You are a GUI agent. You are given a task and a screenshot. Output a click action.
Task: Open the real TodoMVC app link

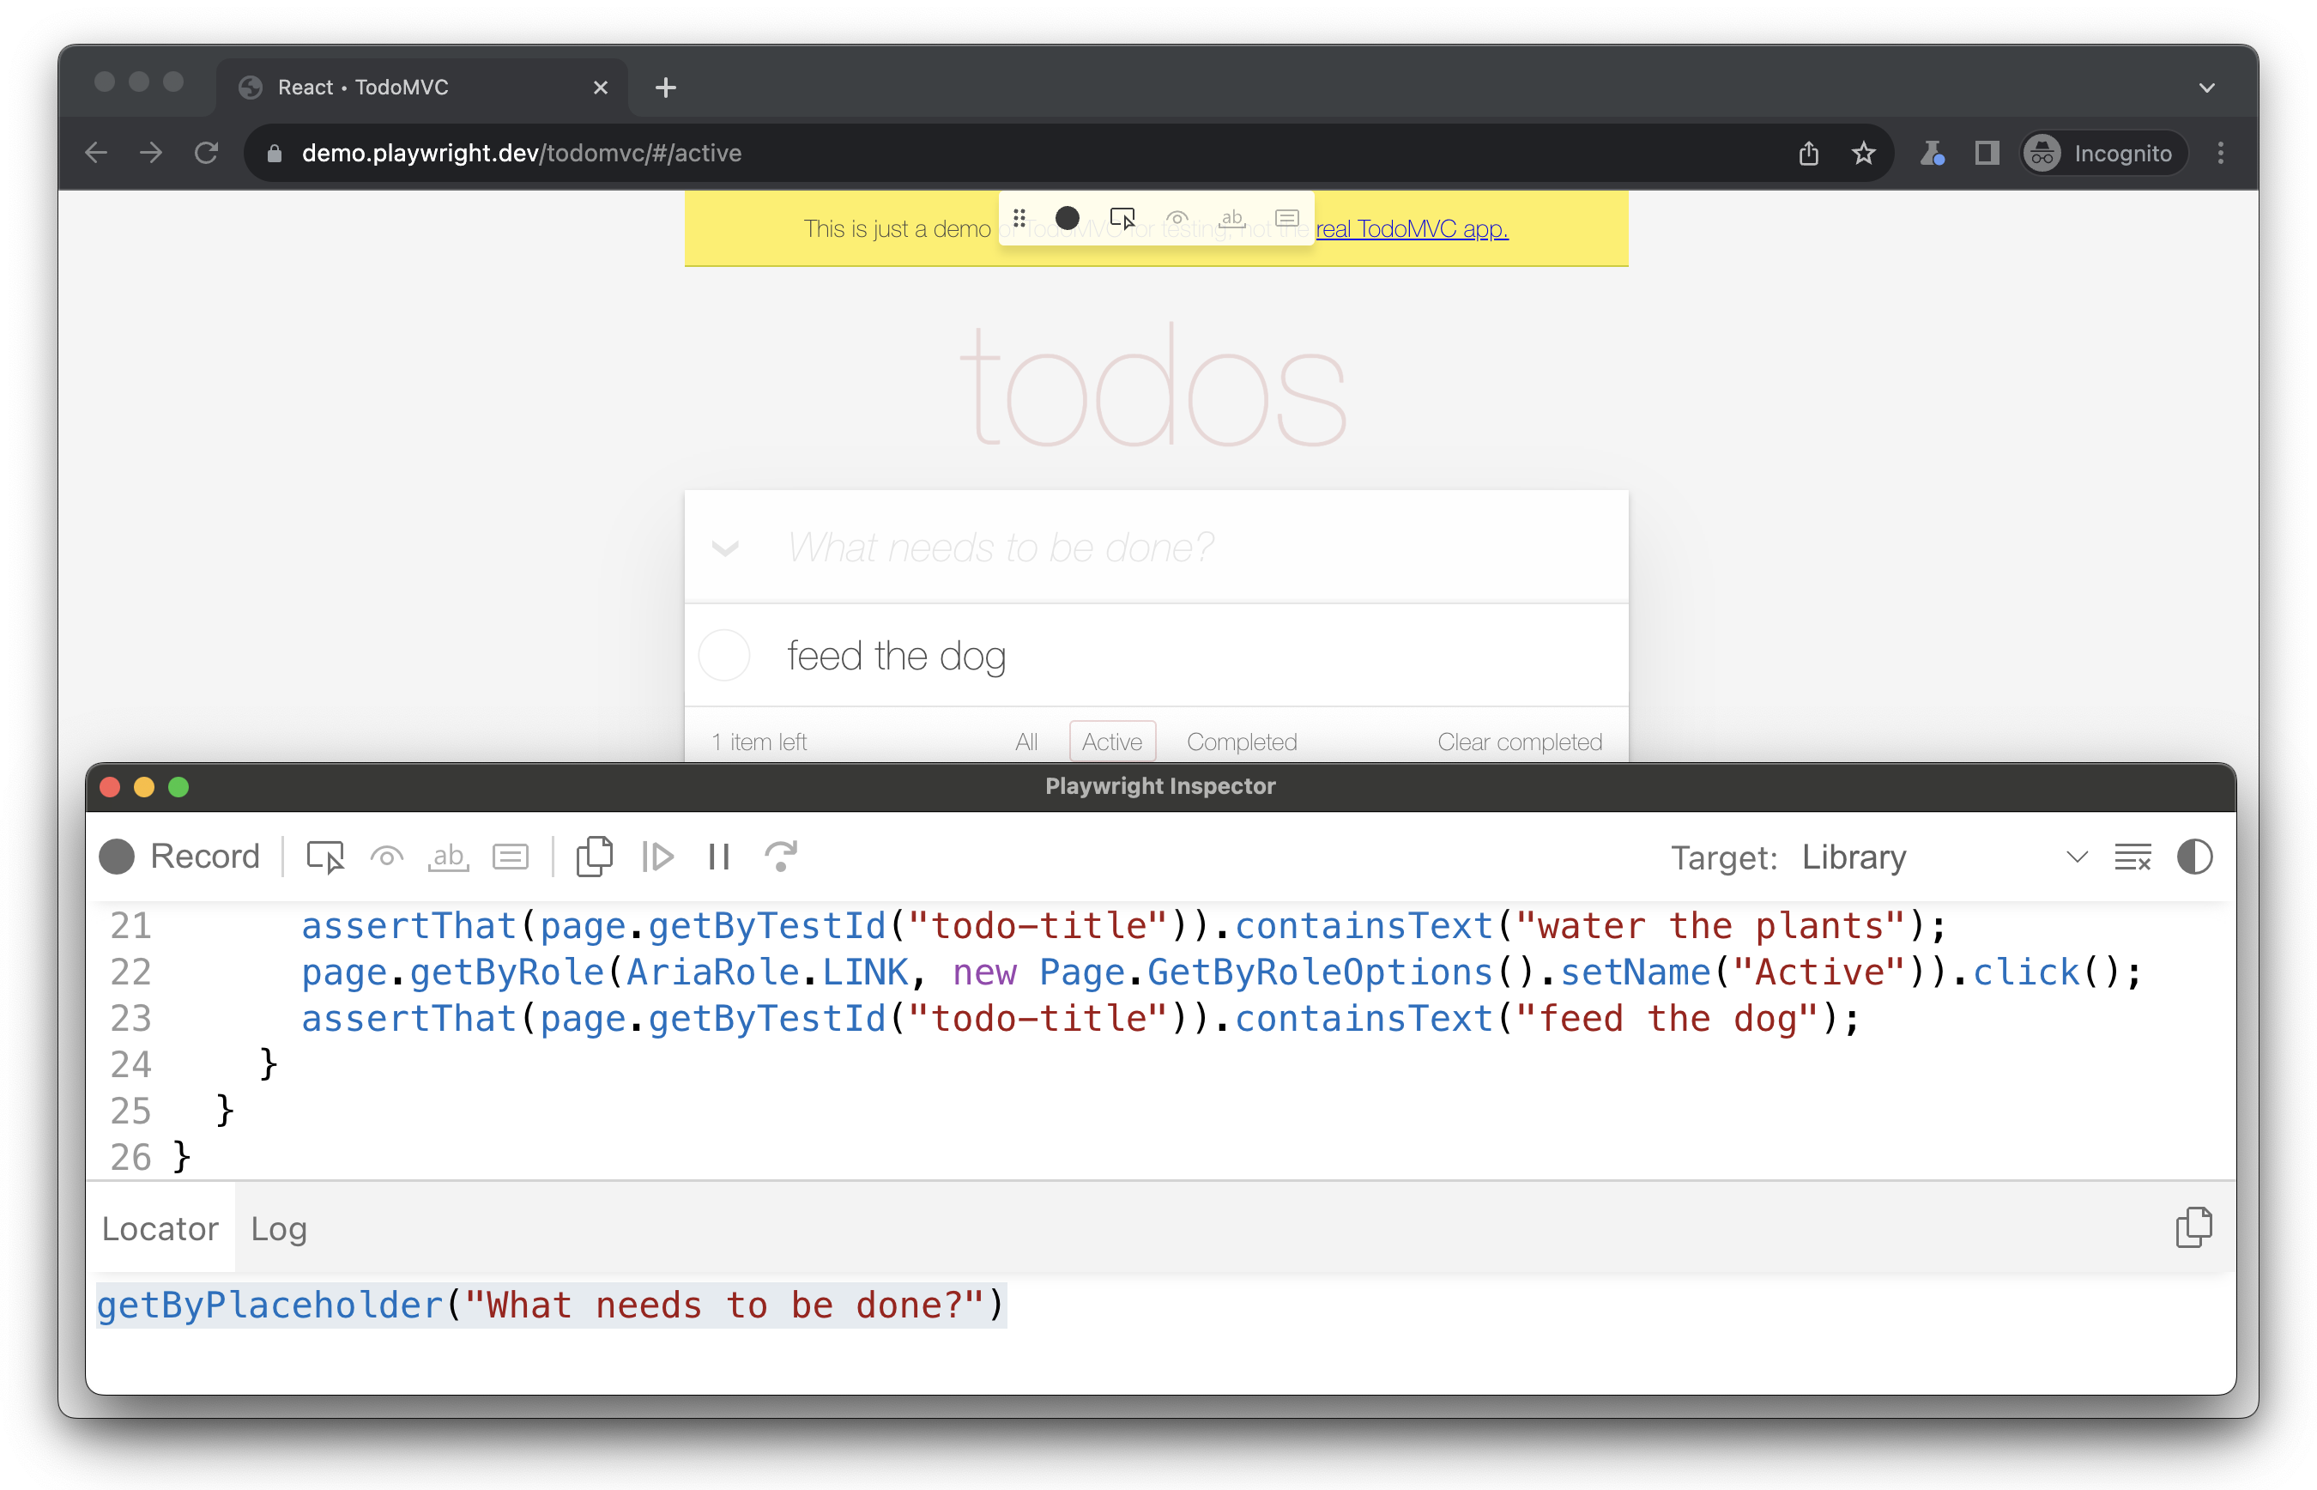(1412, 229)
